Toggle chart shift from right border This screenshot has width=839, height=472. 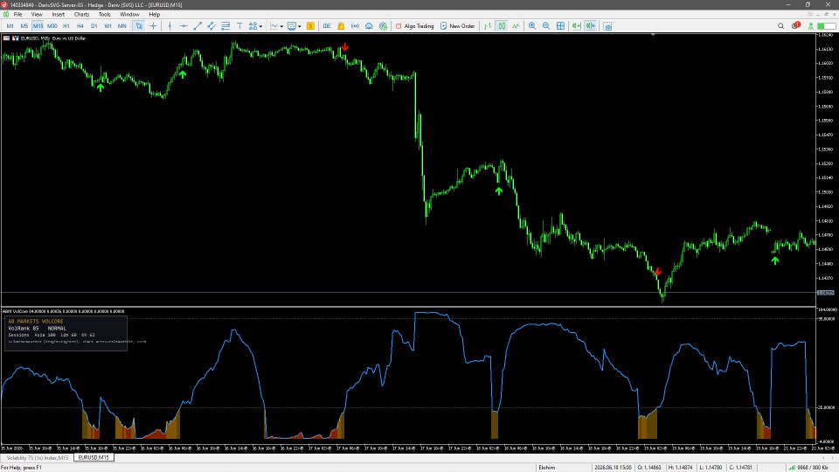click(591, 25)
